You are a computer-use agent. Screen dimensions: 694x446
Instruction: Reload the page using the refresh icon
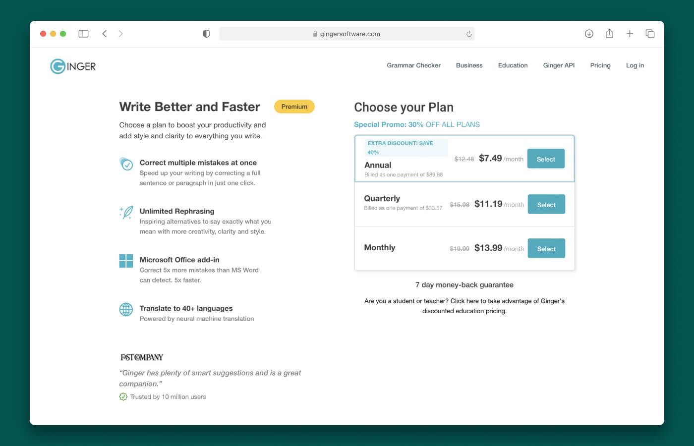tap(469, 34)
